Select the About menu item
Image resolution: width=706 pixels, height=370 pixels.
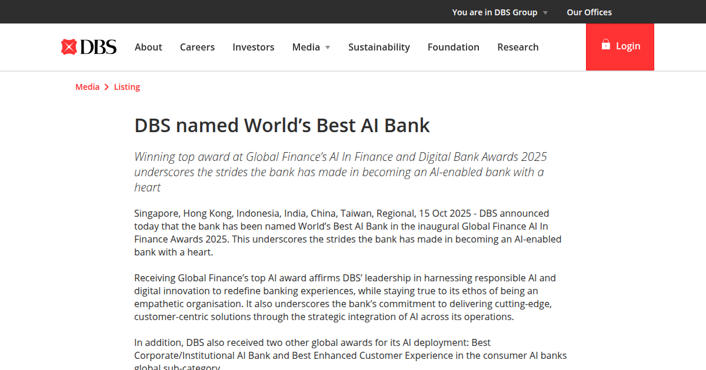pos(148,47)
